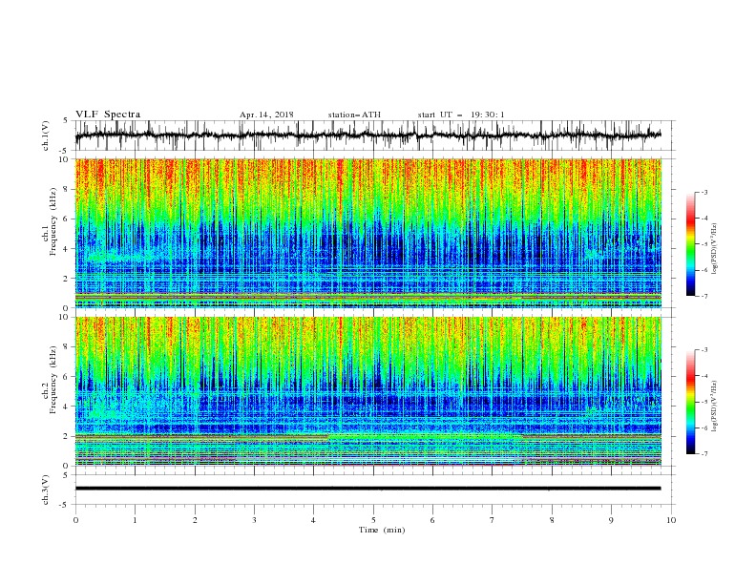Click the ch.1 color bar's log(PSD) label
This screenshot has height=584, width=756.
714,249
